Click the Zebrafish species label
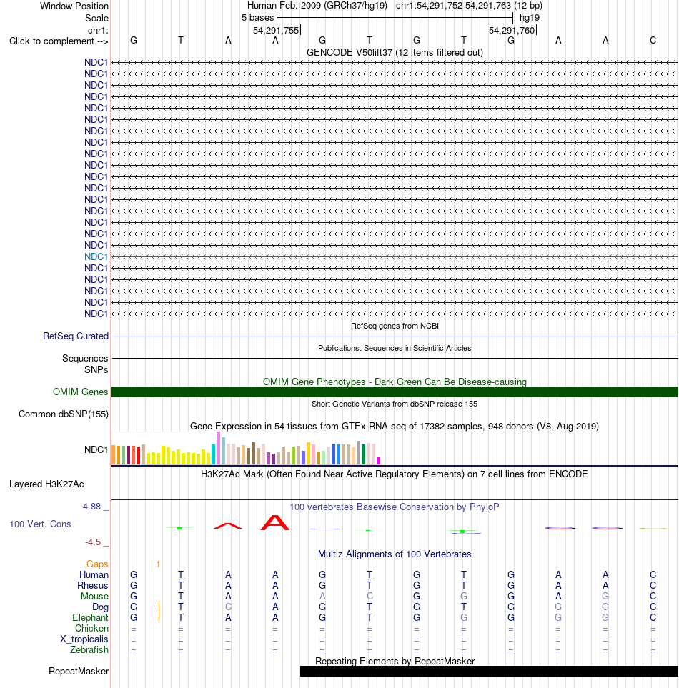679x688 pixels. 89,650
